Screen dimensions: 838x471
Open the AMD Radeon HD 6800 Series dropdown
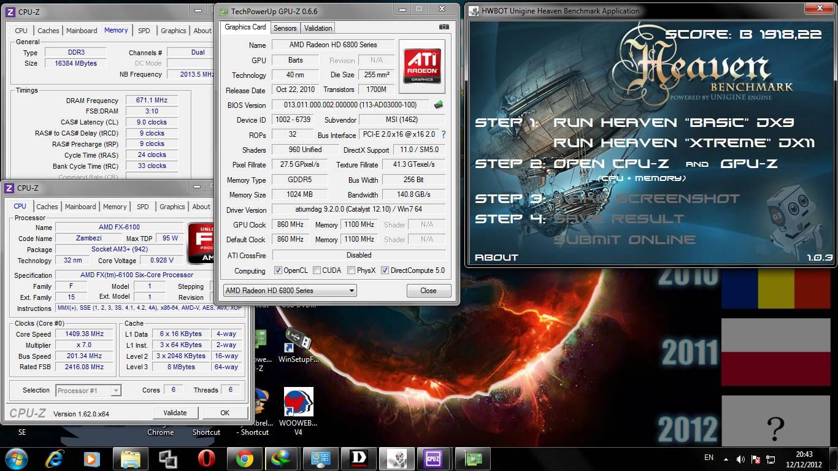290,291
